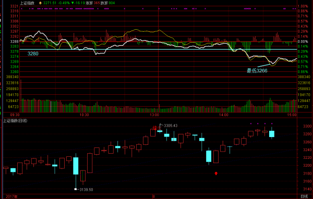Screen dimensions: 313x199
Task: Click the 2017年 date label
Action: pyautogui.click(x=11, y=196)
